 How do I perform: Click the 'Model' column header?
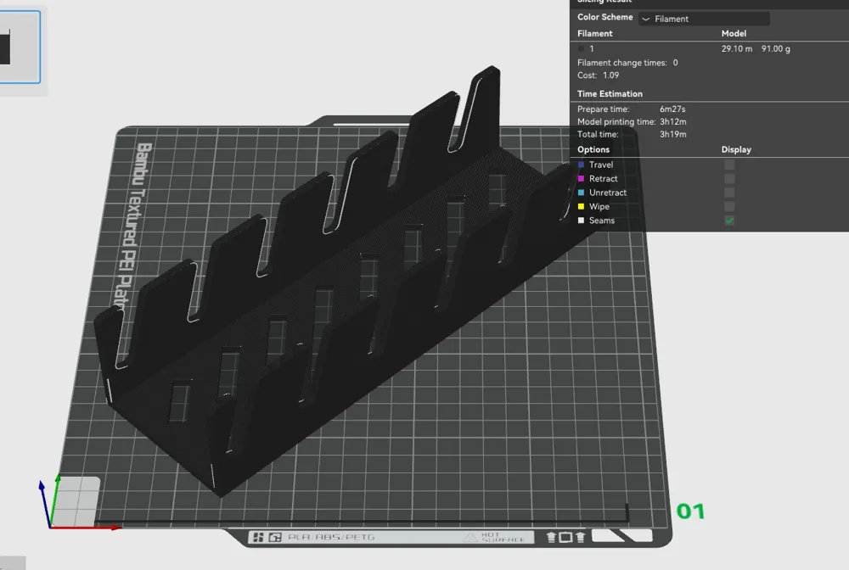click(x=734, y=34)
